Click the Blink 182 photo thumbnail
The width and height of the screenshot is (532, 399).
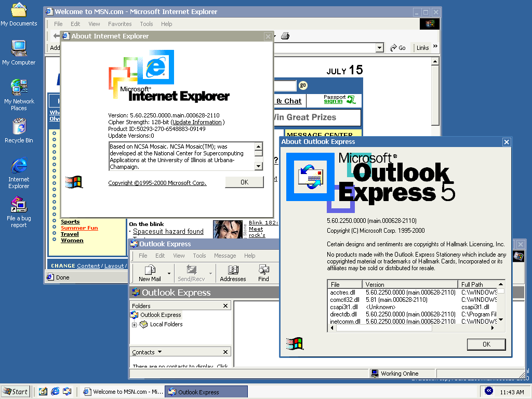tap(228, 229)
